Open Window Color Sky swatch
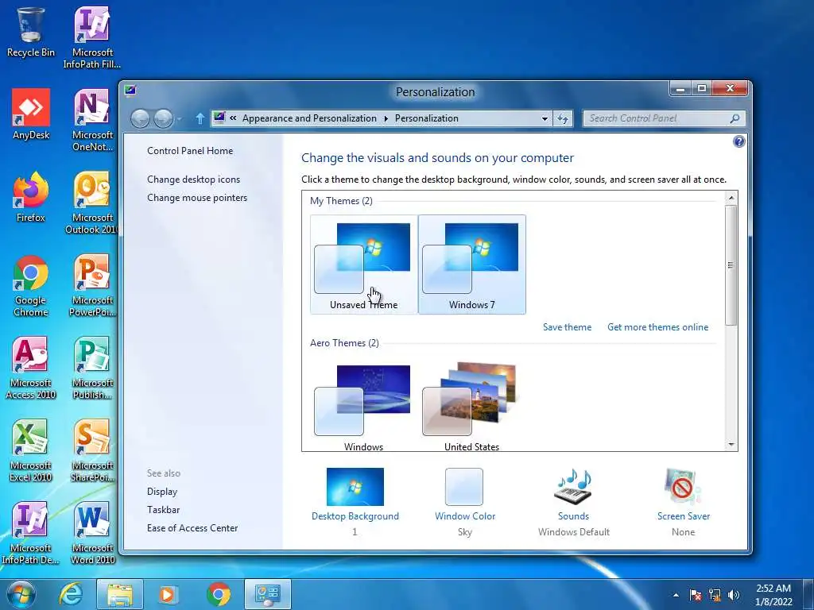 click(464, 487)
